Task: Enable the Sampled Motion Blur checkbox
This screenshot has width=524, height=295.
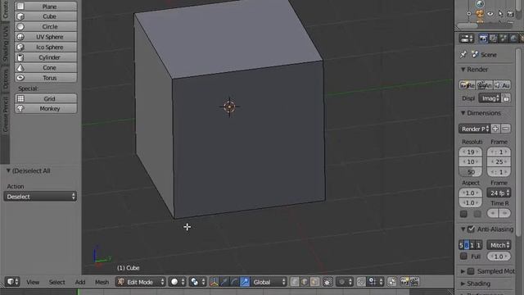Action: click(x=471, y=271)
